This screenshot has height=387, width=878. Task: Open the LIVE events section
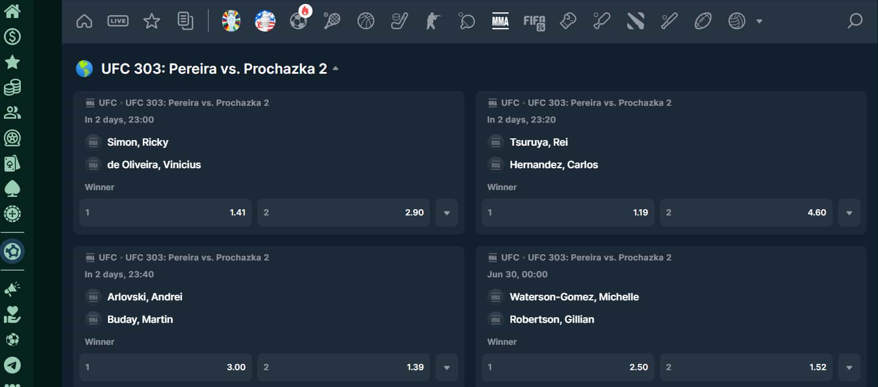click(118, 21)
